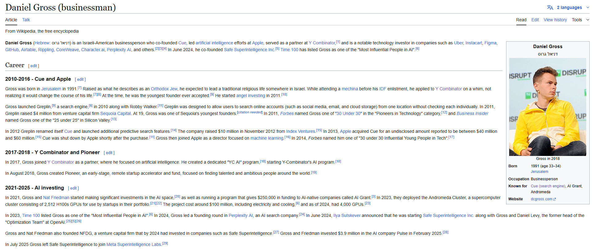The width and height of the screenshot is (598, 249).
Task: Open the Meta Superintelligence Labs link
Action: pos(134,244)
